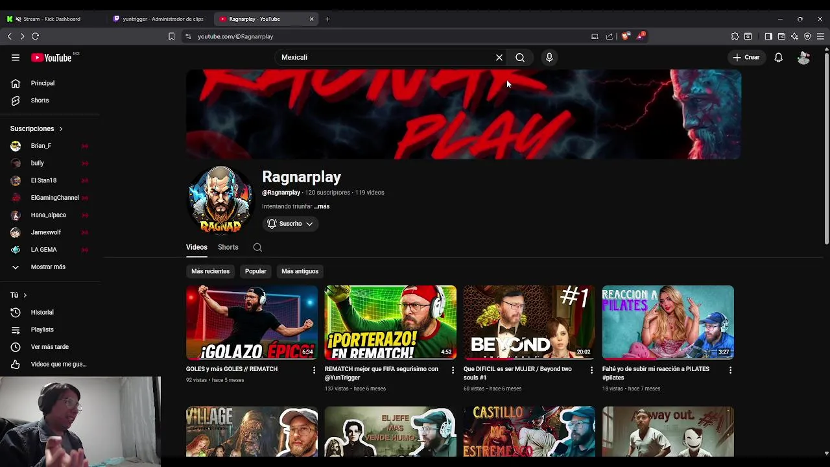Expand channel description with ...más
The image size is (830, 467).
click(322, 206)
